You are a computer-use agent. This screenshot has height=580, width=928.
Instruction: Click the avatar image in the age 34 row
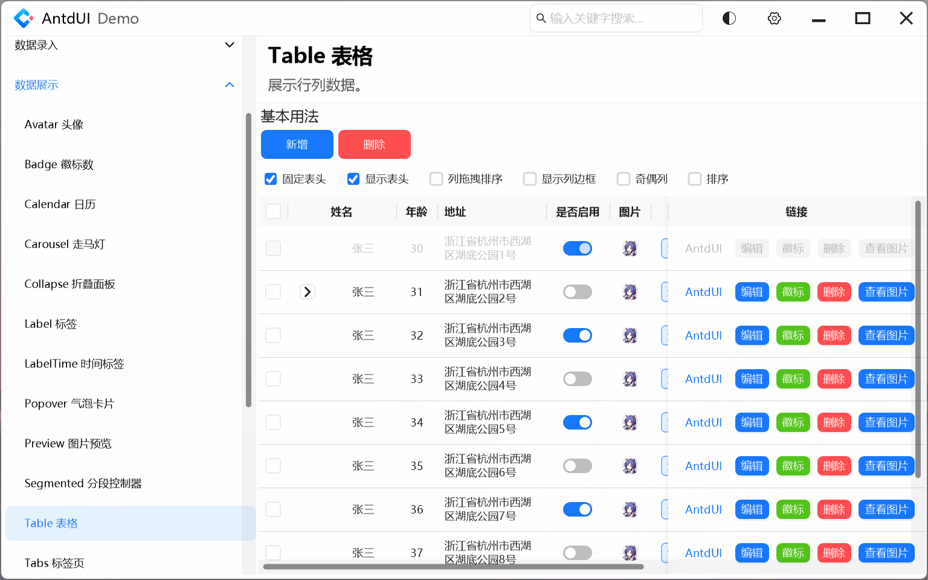click(630, 422)
